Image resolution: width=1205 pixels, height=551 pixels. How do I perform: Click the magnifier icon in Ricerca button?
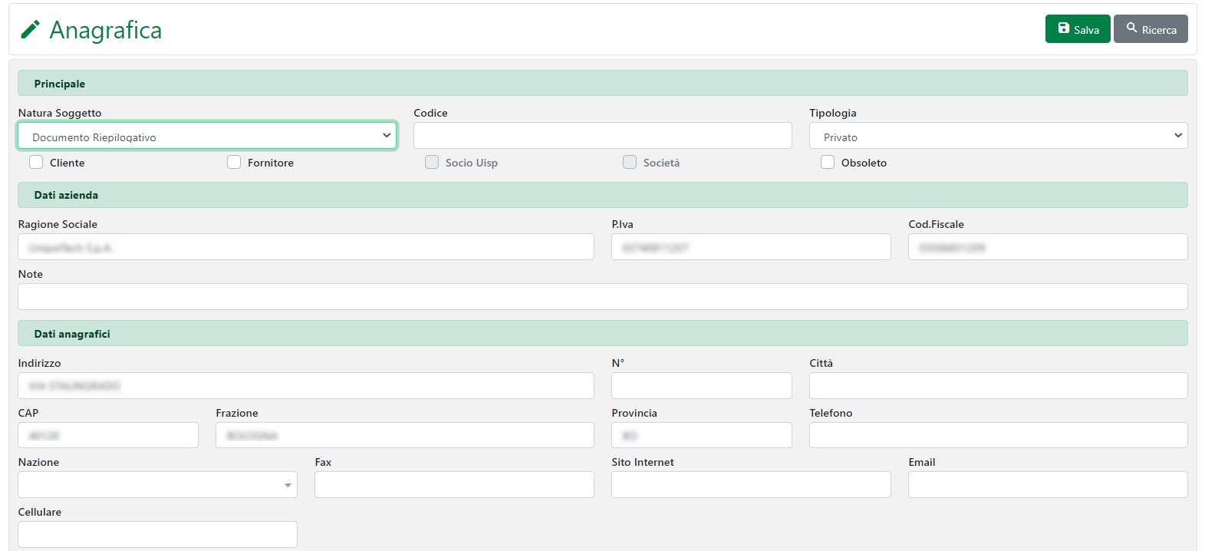(1131, 28)
